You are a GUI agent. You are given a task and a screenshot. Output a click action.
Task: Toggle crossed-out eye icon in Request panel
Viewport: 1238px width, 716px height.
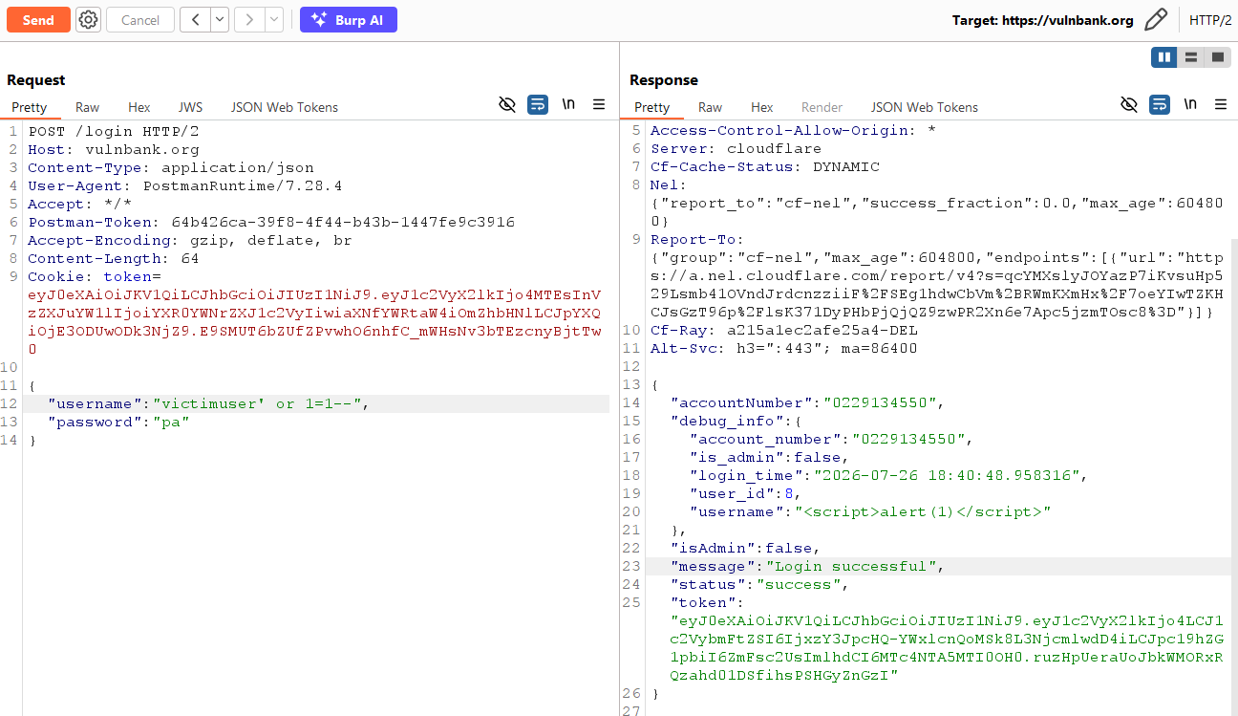pos(507,104)
